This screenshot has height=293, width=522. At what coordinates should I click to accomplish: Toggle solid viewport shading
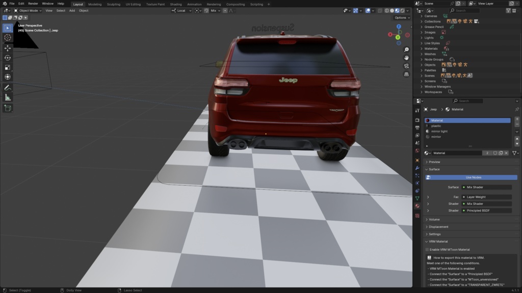pos(392,11)
